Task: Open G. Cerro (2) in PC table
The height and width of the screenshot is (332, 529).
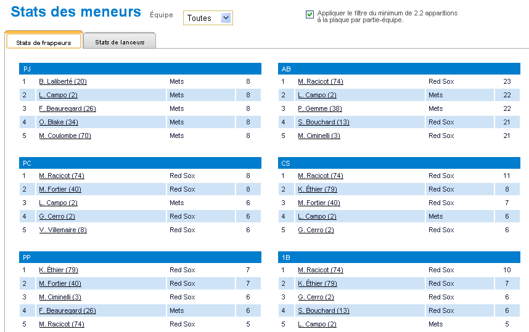Action: 57,216
